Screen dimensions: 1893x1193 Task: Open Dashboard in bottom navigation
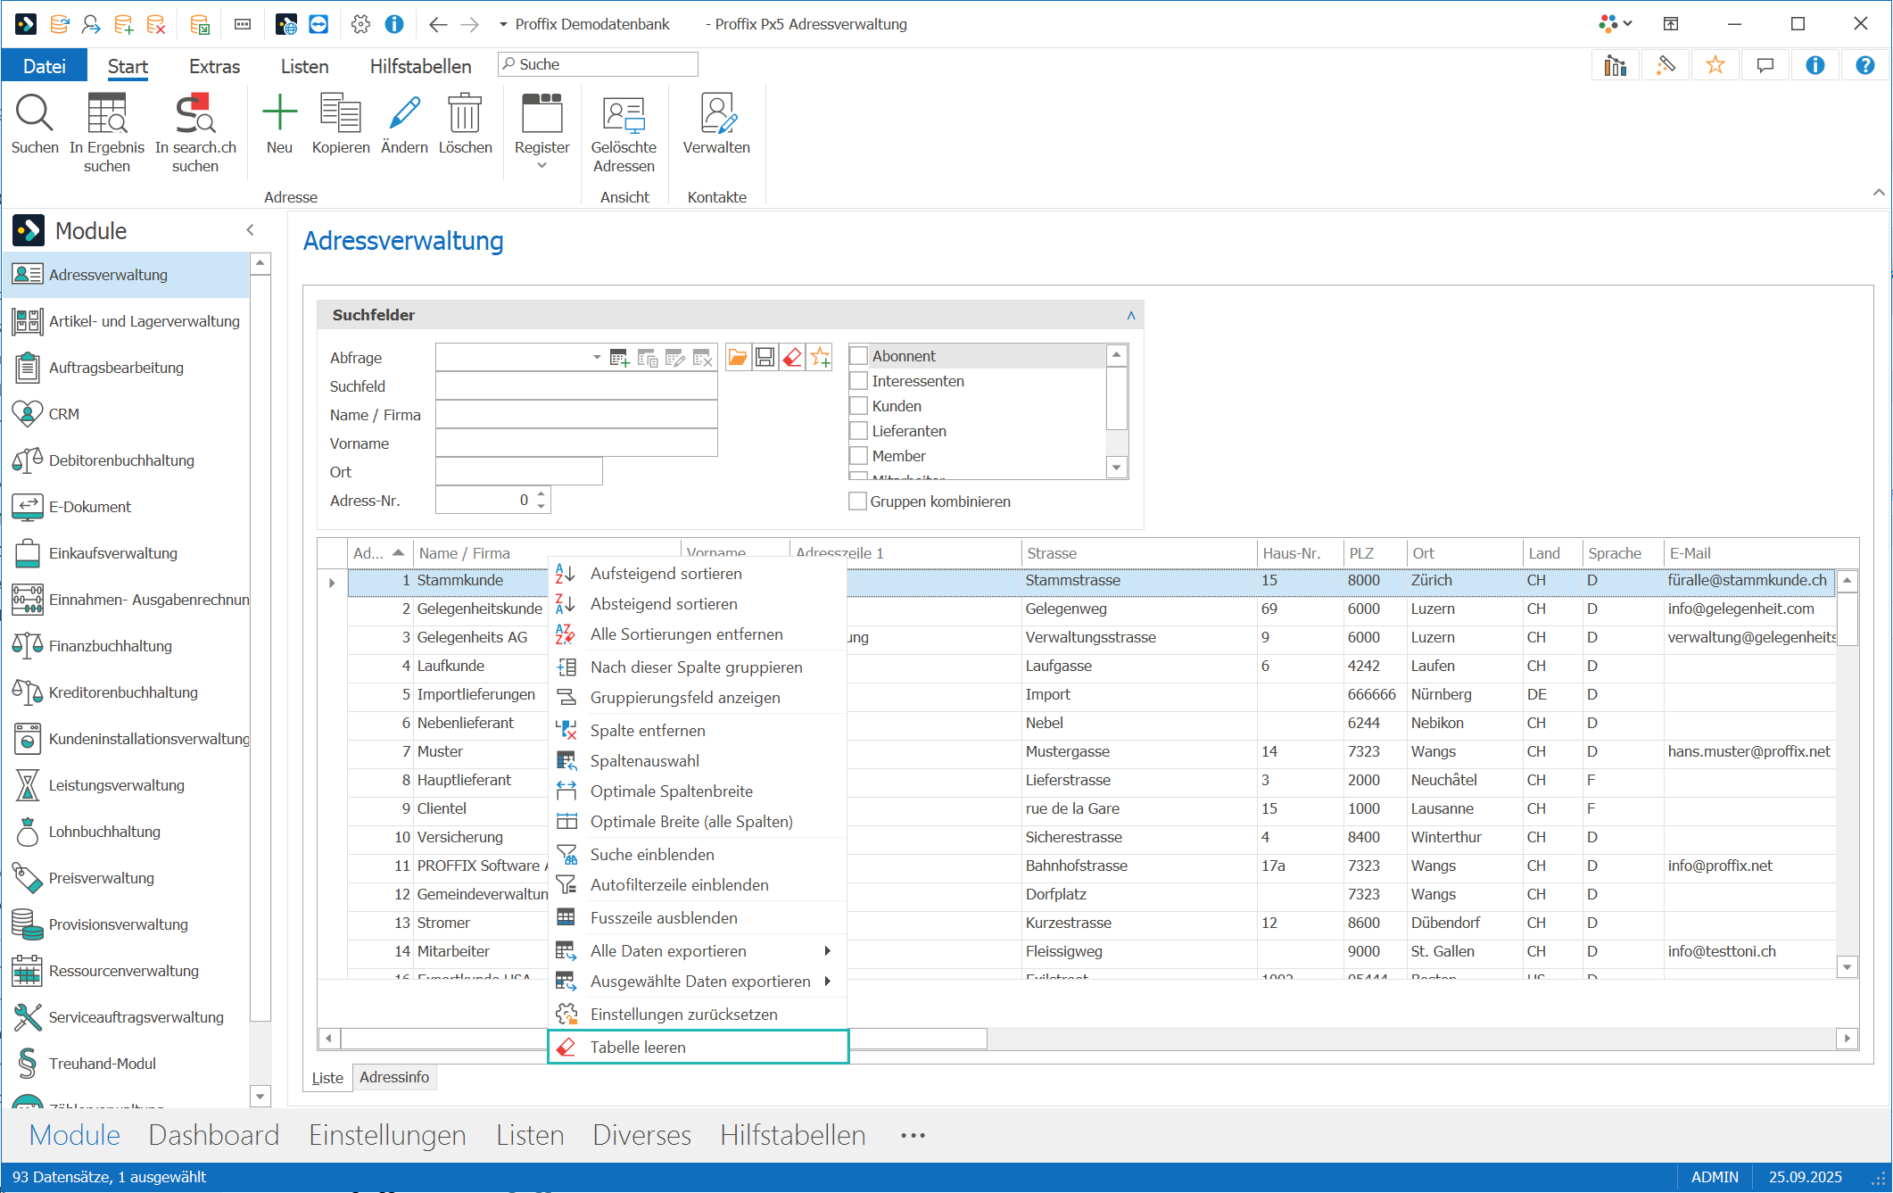point(214,1135)
